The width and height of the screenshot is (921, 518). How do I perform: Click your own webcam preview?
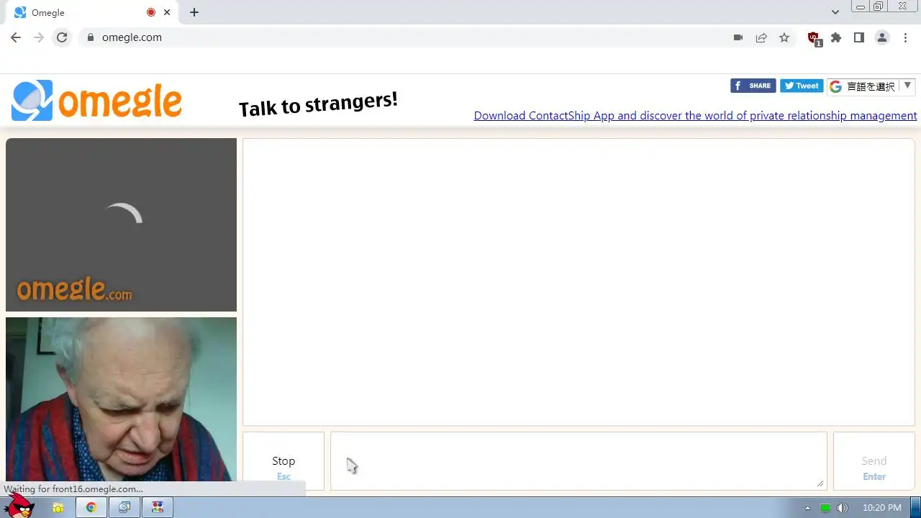tap(121, 399)
